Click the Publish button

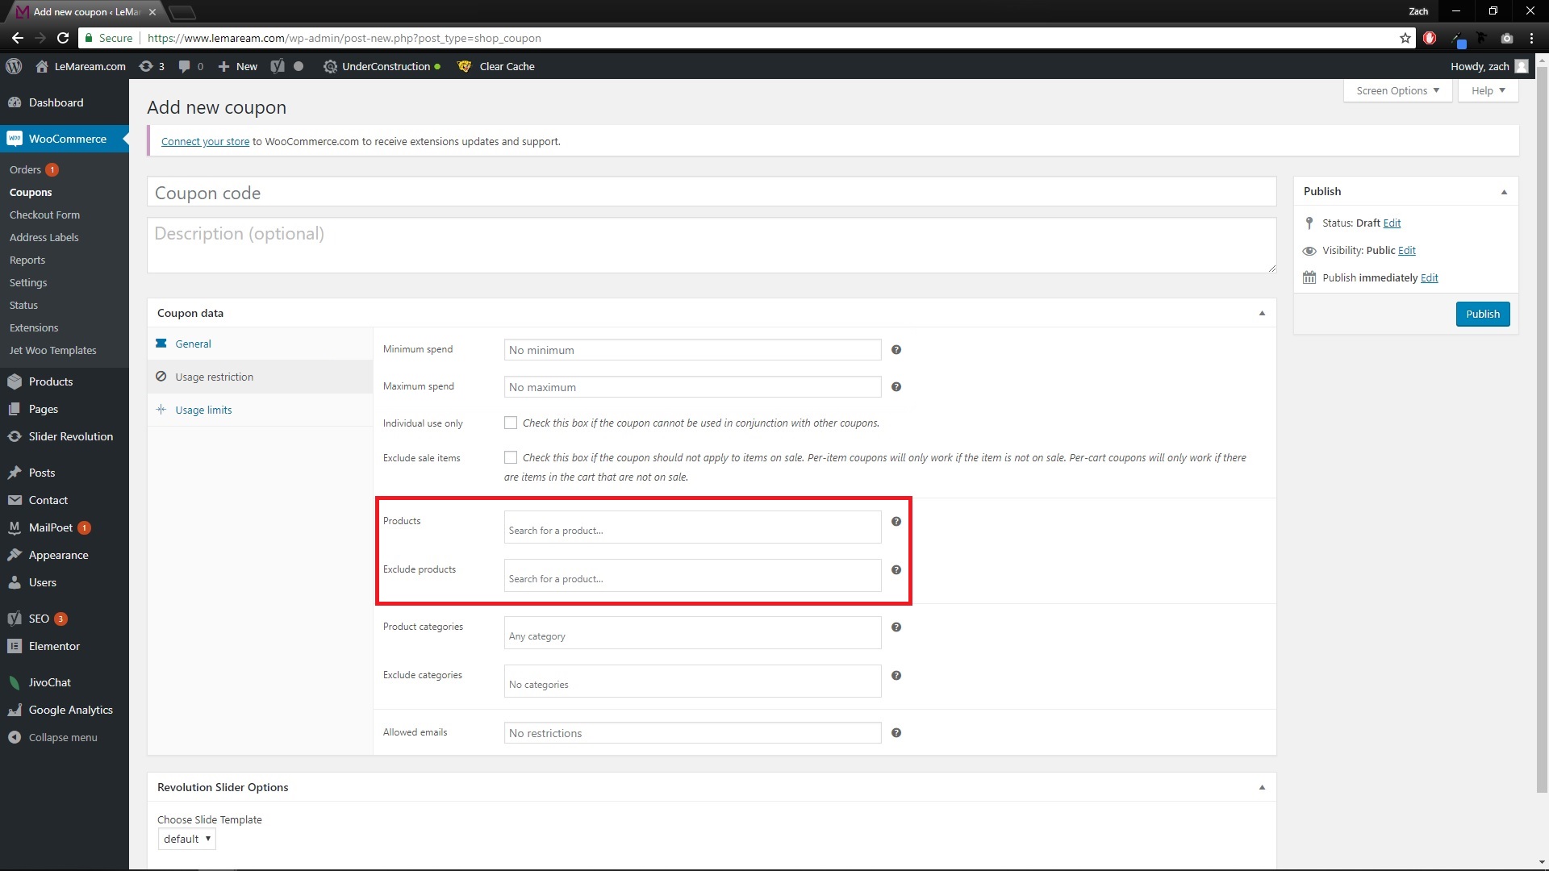pyautogui.click(x=1483, y=314)
